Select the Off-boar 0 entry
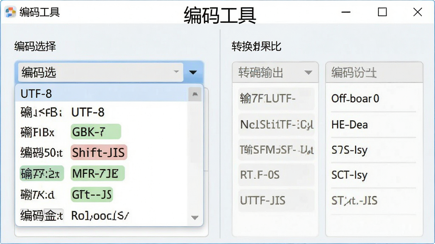This screenshot has height=244, width=435. click(x=355, y=98)
